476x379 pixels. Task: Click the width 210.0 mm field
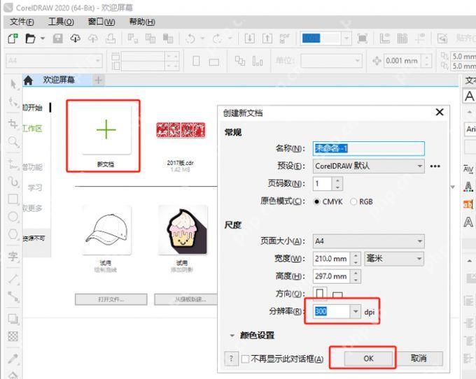[x=332, y=259]
